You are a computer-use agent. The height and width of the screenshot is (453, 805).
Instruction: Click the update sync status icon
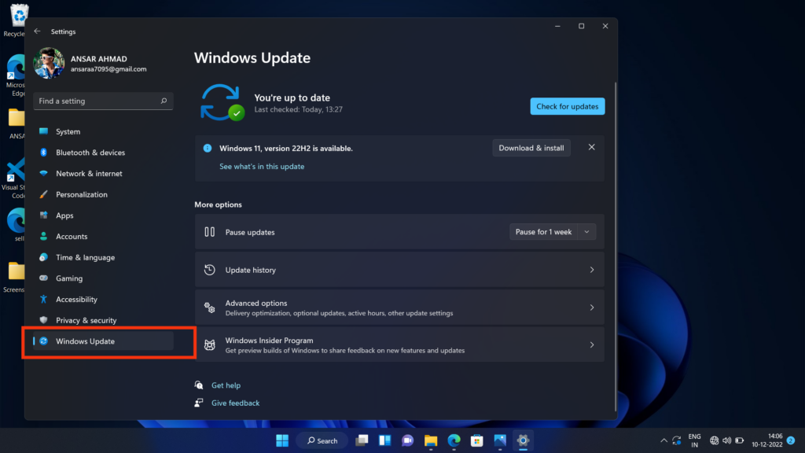(222, 103)
